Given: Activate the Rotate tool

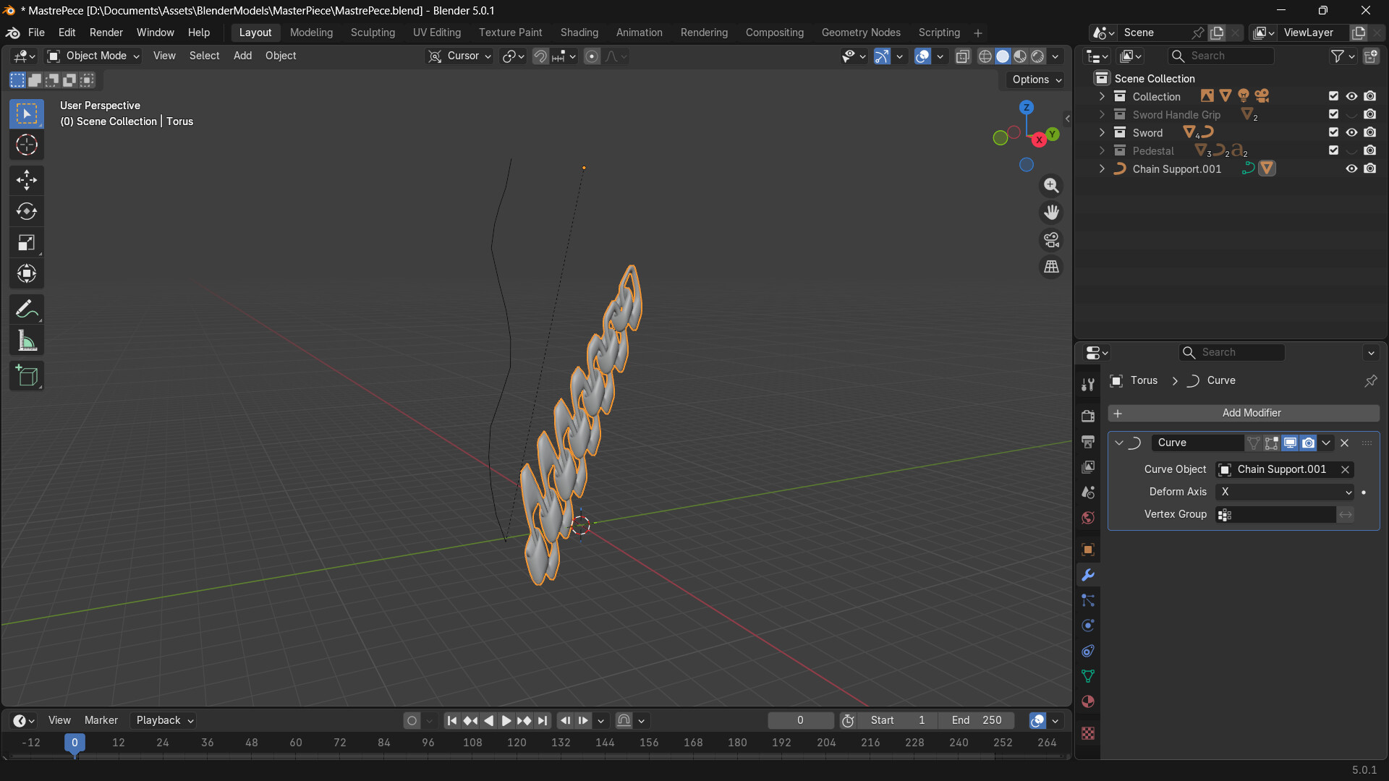Looking at the screenshot, I should click(27, 211).
